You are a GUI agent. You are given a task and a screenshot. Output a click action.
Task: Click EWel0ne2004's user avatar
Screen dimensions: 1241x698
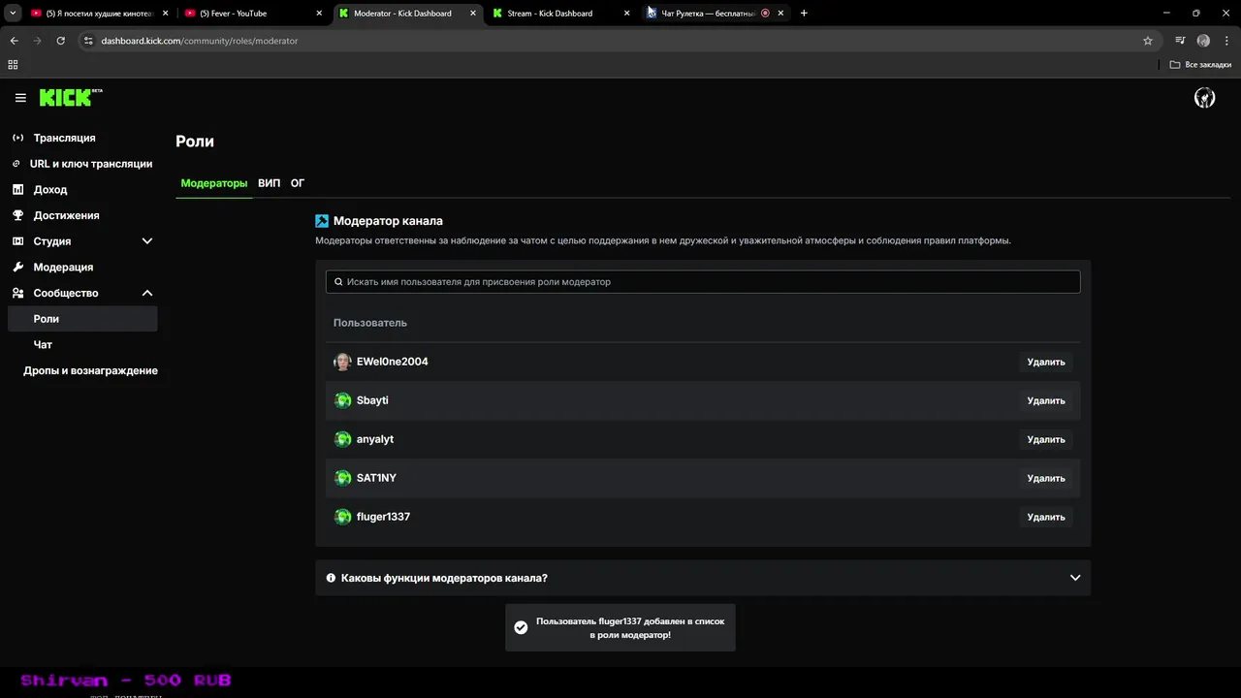click(x=342, y=362)
